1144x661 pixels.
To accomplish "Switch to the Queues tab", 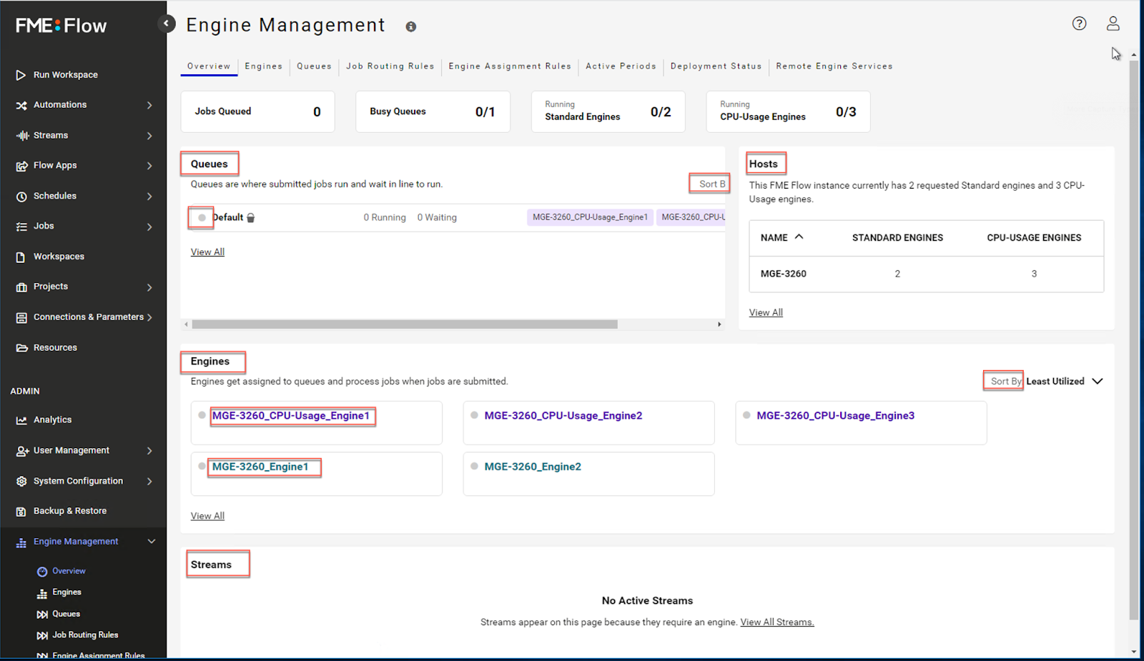I will tap(315, 66).
